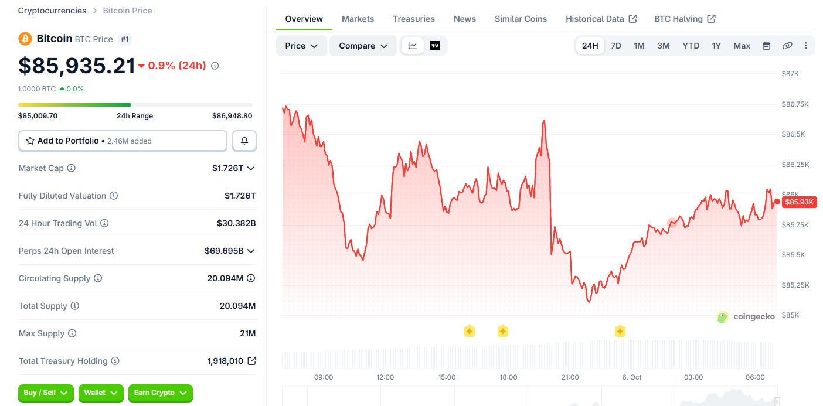Click the $85,935.21 price text
The image size is (823, 406).
77,66
